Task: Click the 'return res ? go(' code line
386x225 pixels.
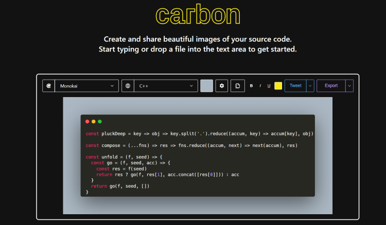Action: pos(168,175)
